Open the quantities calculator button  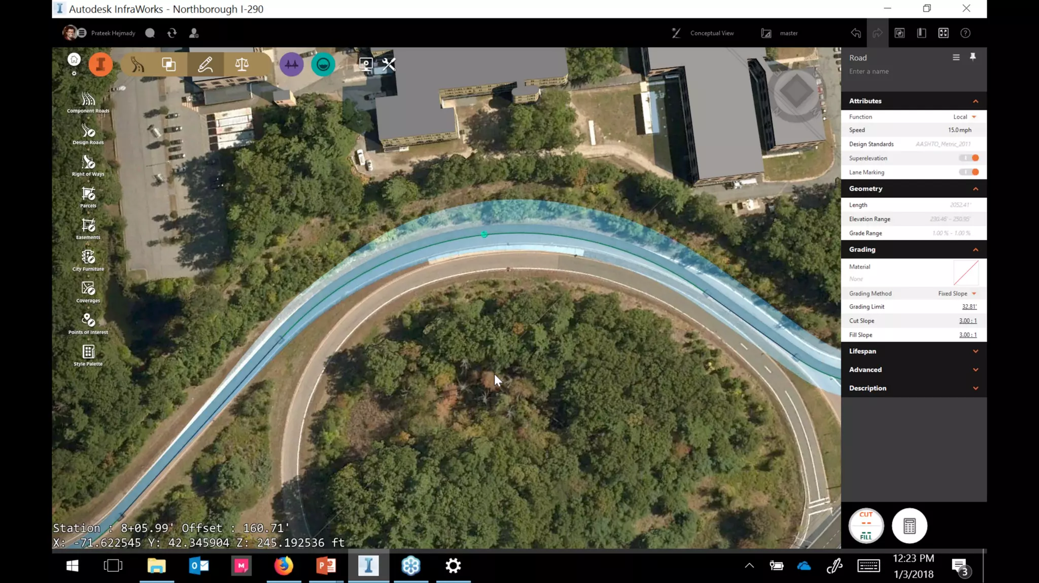click(x=910, y=526)
